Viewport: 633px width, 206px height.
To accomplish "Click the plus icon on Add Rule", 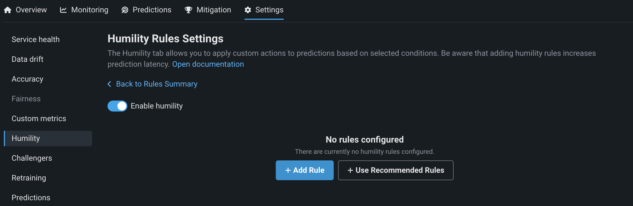I will (x=288, y=170).
